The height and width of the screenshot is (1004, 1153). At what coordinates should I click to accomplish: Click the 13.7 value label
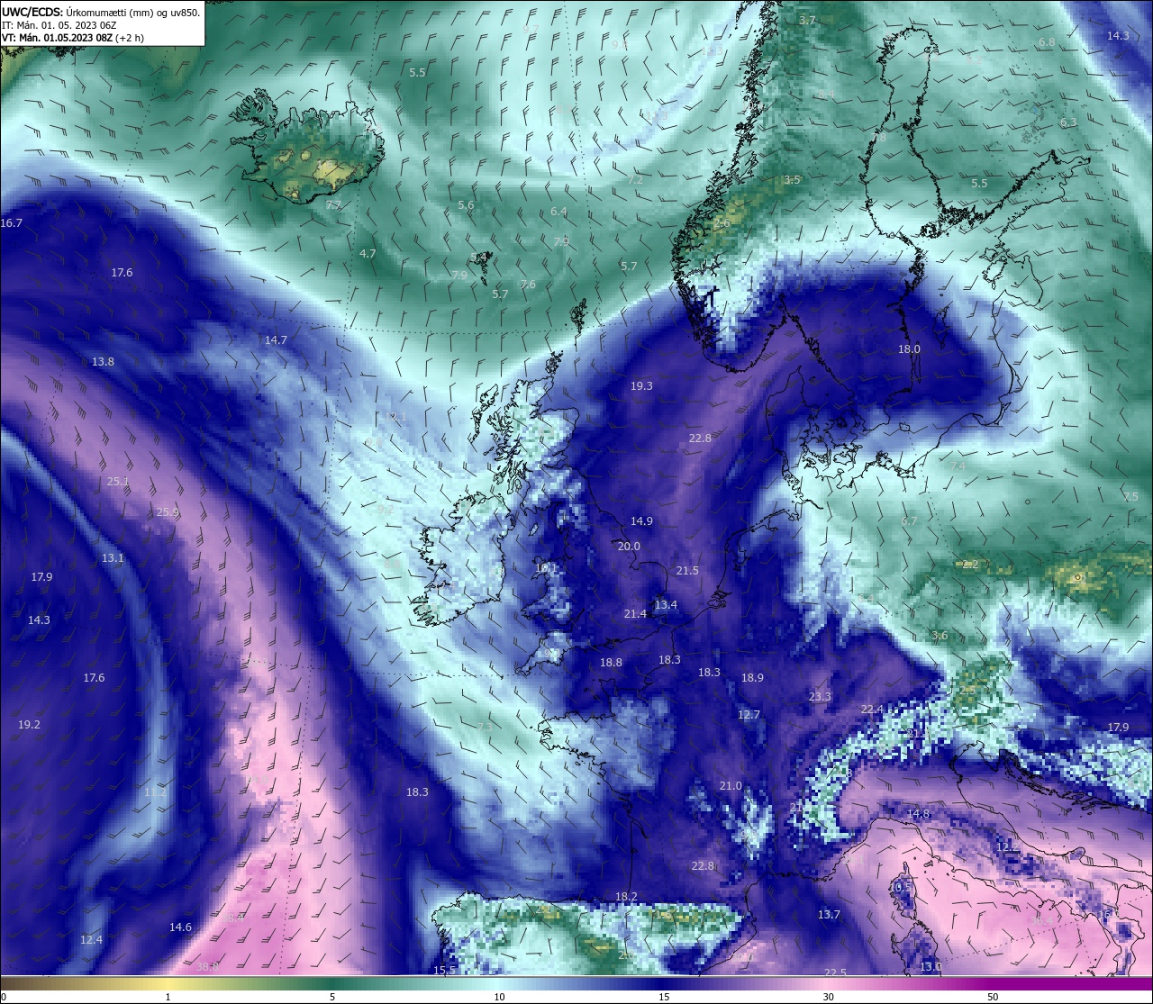(829, 914)
